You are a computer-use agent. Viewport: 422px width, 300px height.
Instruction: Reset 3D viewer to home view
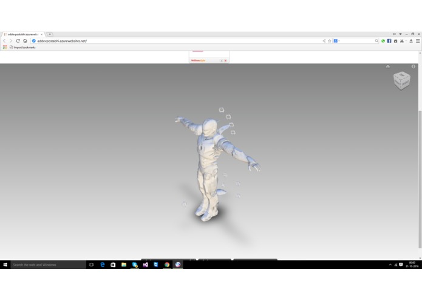(x=388, y=66)
